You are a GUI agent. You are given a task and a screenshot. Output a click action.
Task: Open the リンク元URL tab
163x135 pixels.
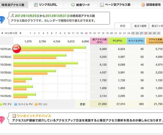tap(46, 5)
